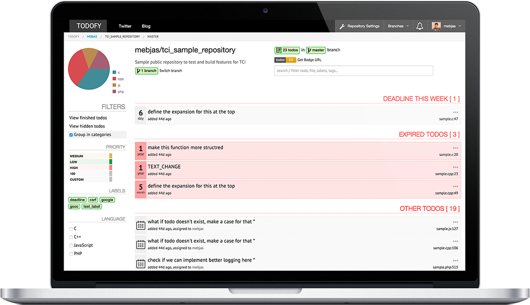530x305 pixels.
Task: Click MASTER in breadcrumb
Action: point(153,37)
